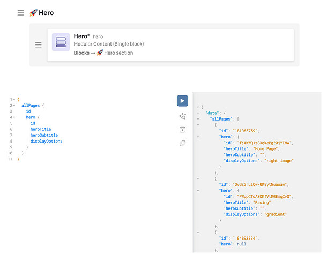Viewport: 327px width, 268px height.
Task: Collapse the root object arrow in response
Action: [x=198, y=107]
